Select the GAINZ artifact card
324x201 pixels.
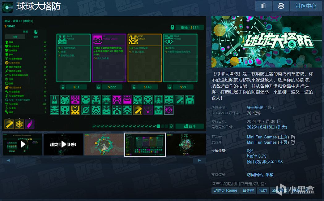pyautogui.click(x=180, y=58)
